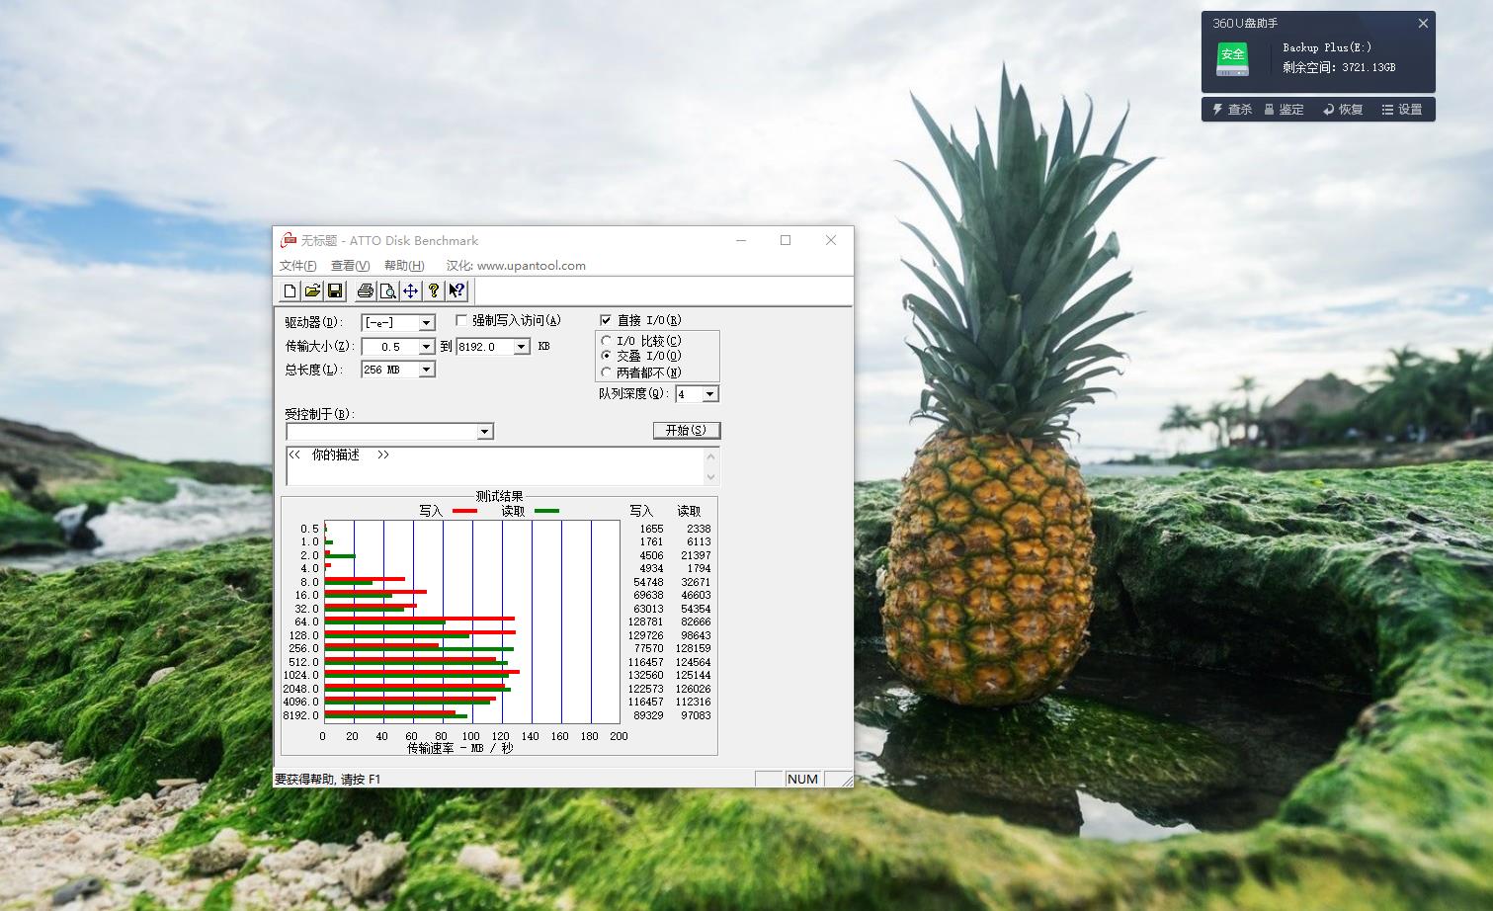Screen dimensions: 1493x911
Task: Open 设置 in 360 U盘助手
Action: pyautogui.click(x=1404, y=109)
